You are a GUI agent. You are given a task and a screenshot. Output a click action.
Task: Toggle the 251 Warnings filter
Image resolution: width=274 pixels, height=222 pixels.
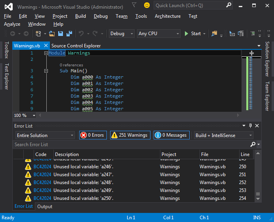tap(130, 135)
